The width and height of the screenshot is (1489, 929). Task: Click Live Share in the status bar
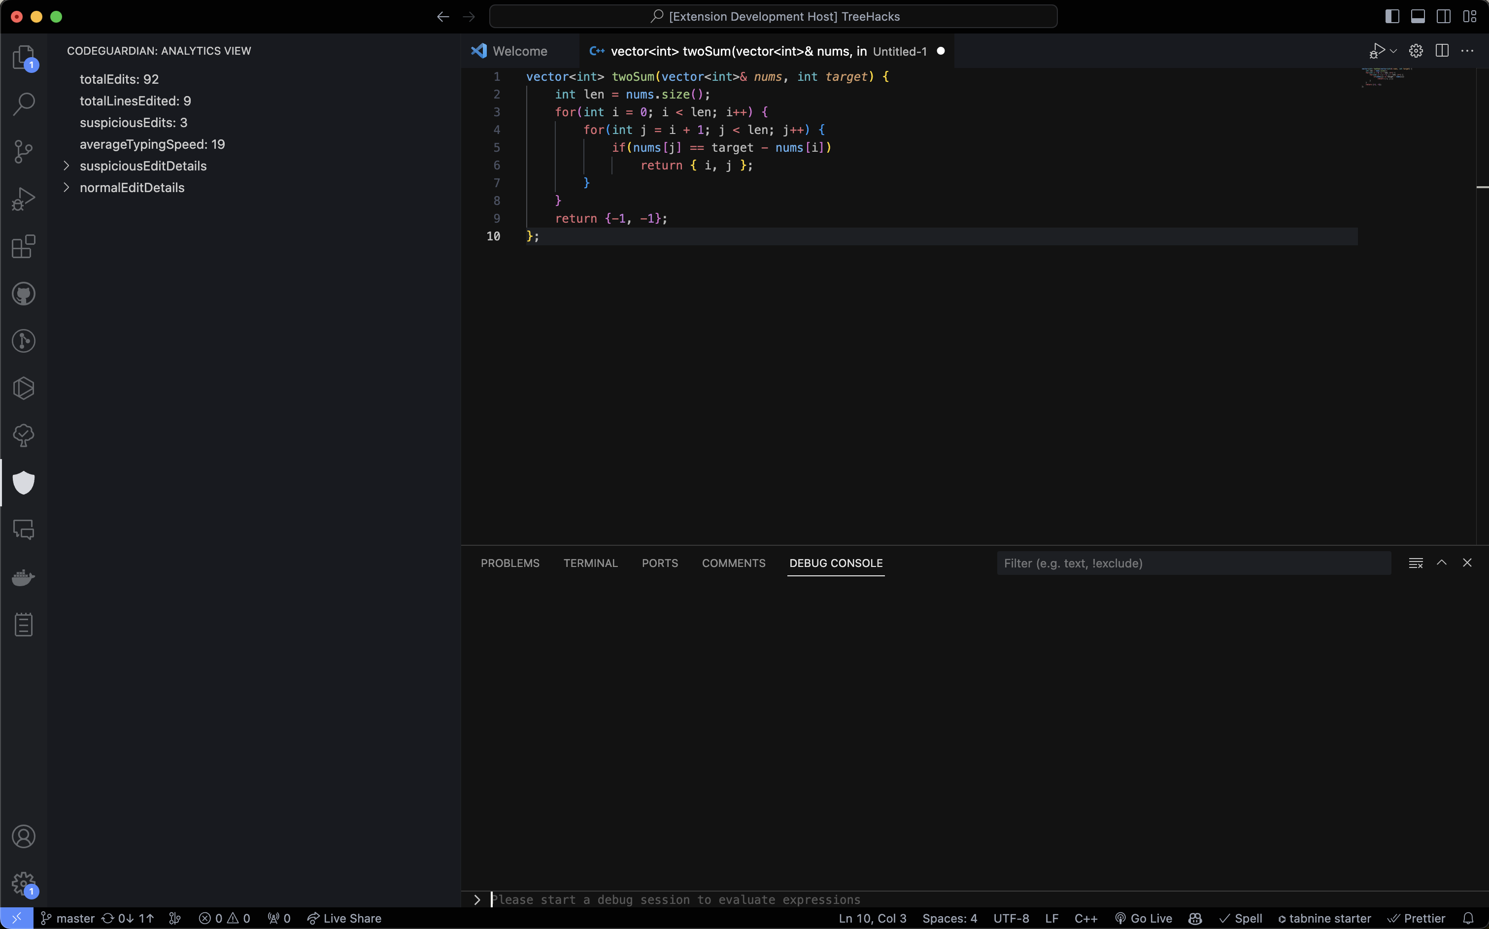(344, 919)
